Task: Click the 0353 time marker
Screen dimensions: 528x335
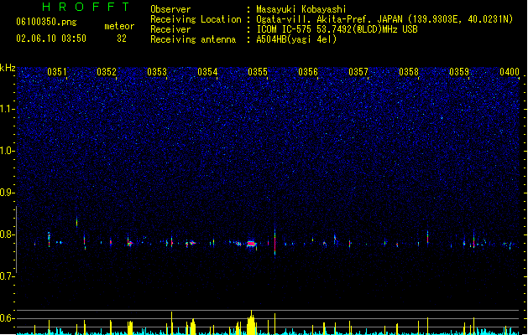Action: (x=157, y=72)
